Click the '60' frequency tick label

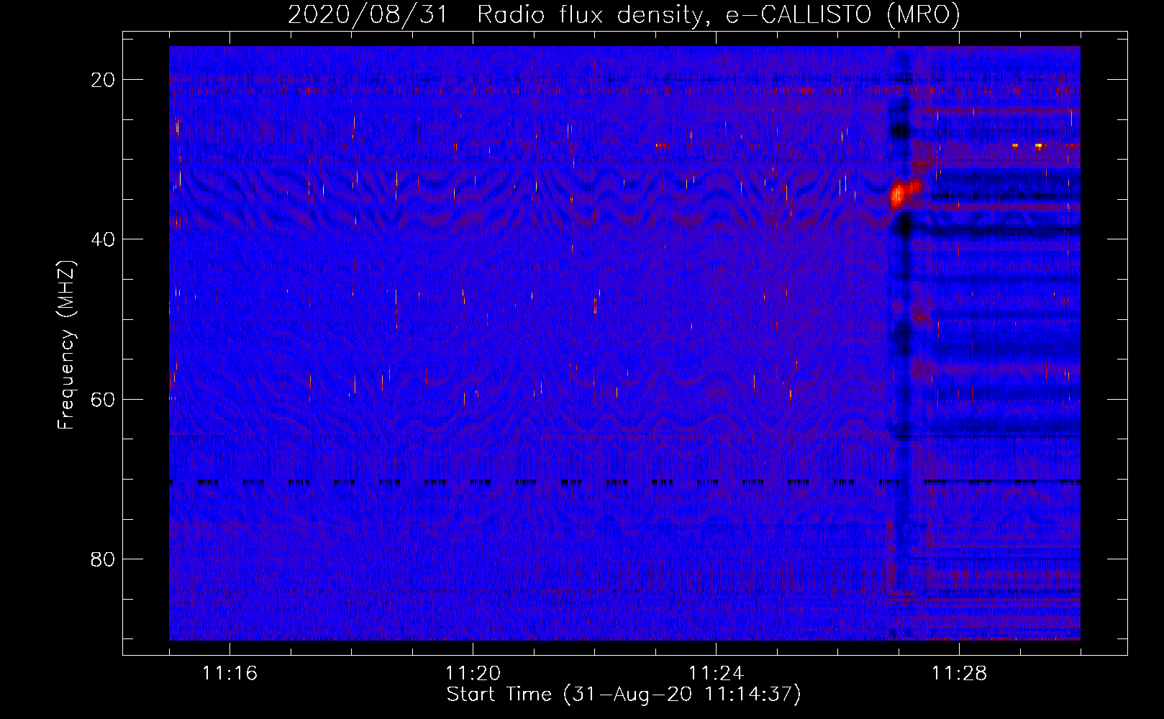(x=103, y=399)
